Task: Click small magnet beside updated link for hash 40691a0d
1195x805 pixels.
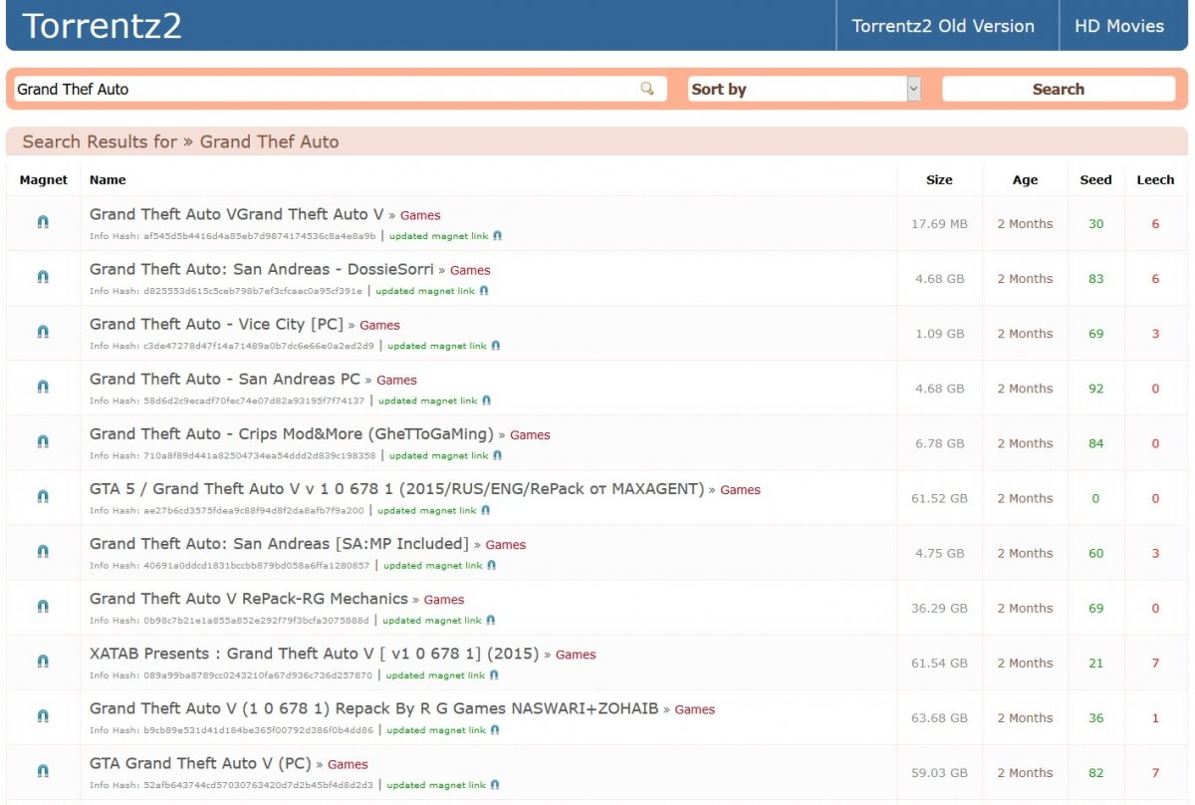Action: tap(491, 565)
